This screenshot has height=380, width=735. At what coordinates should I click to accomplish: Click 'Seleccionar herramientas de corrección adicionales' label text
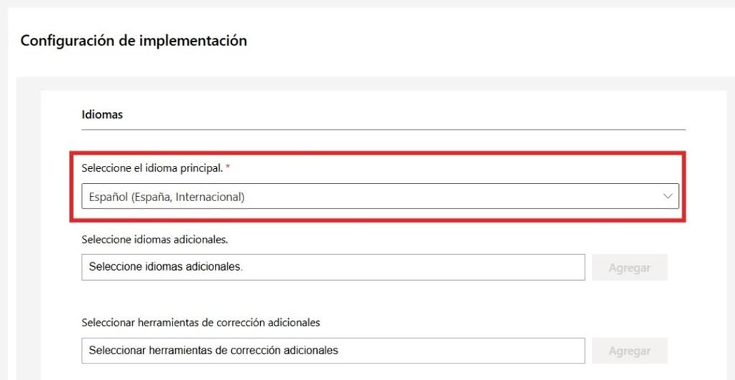coord(200,323)
